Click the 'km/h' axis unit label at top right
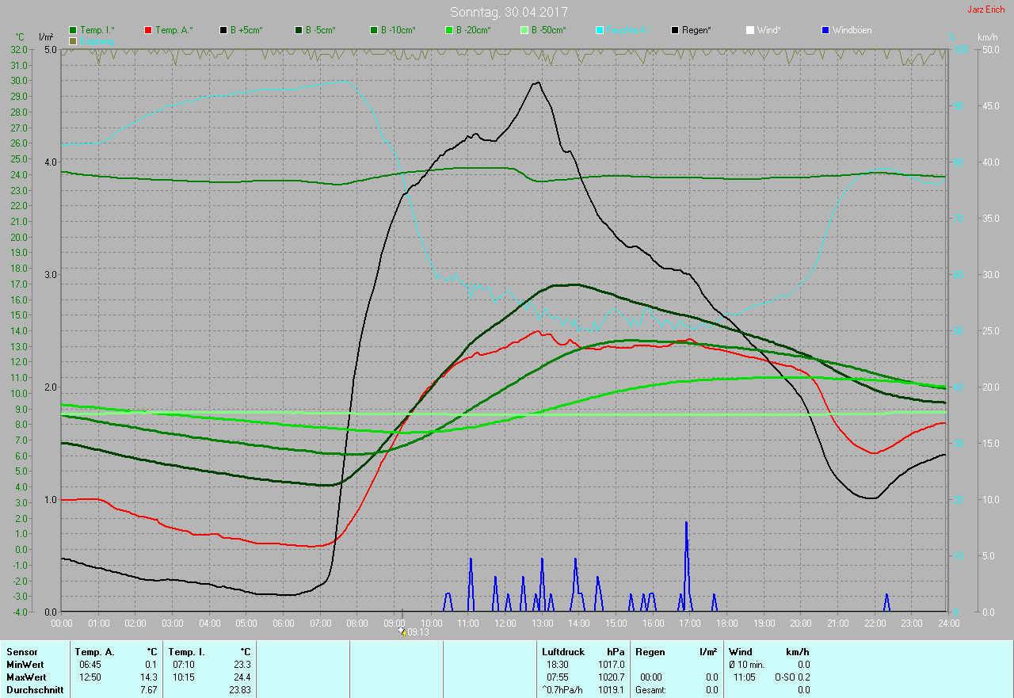The image size is (1014, 698). [x=988, y=37]
